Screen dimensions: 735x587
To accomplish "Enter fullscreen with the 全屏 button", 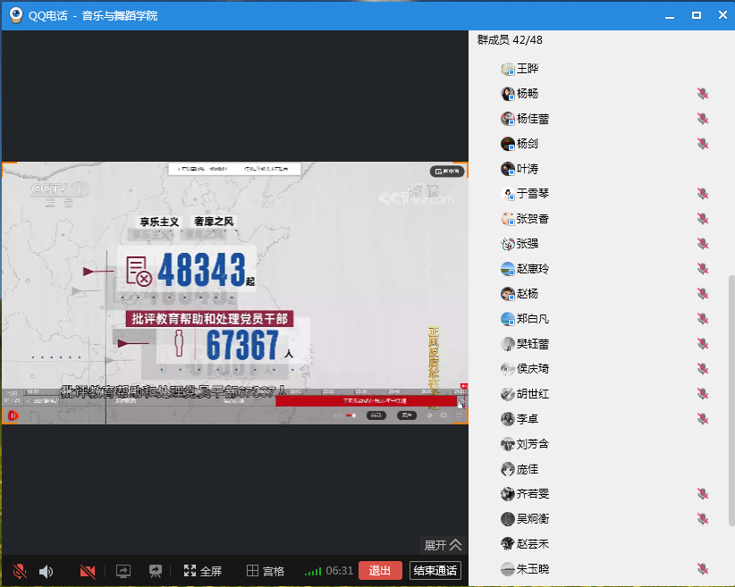I will pyautogui.click(x=202, y=571).
